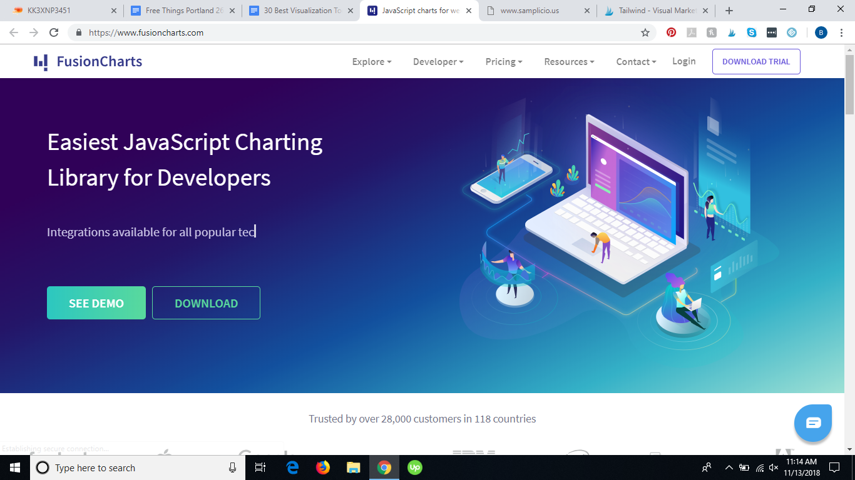Go back to previous page
Image resolution: width=855 pixels, height=480 pixels.
(x=14, y=32)
